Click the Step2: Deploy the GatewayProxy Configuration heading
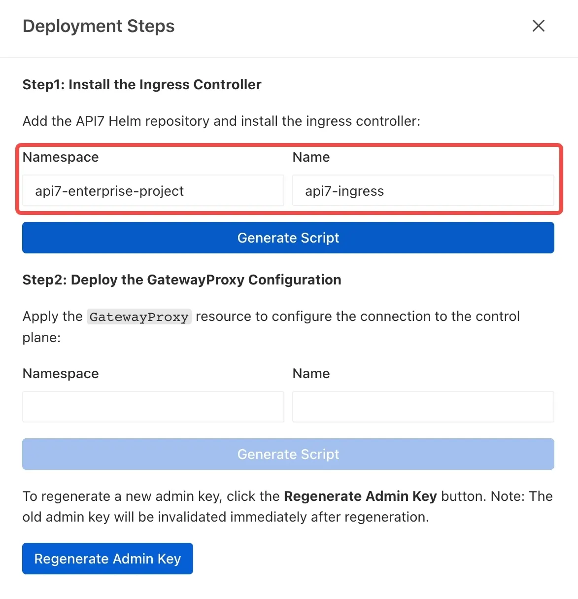The image size is (578, 599). click(181, 280)
